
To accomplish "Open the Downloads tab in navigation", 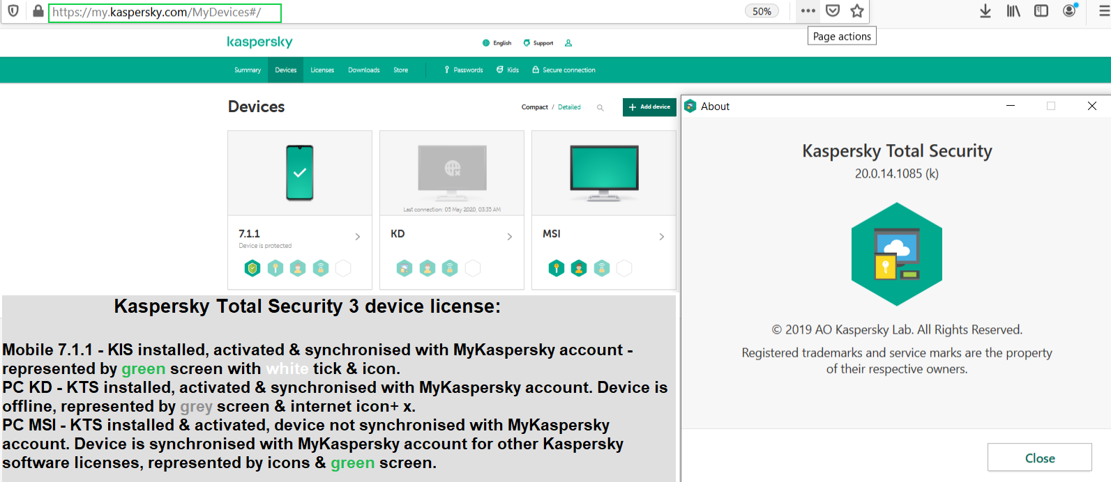I will click(364, 70).
